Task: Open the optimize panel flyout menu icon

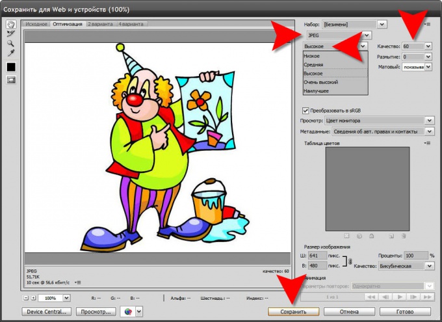Action: pyautogui.click(x=427, y=25)
